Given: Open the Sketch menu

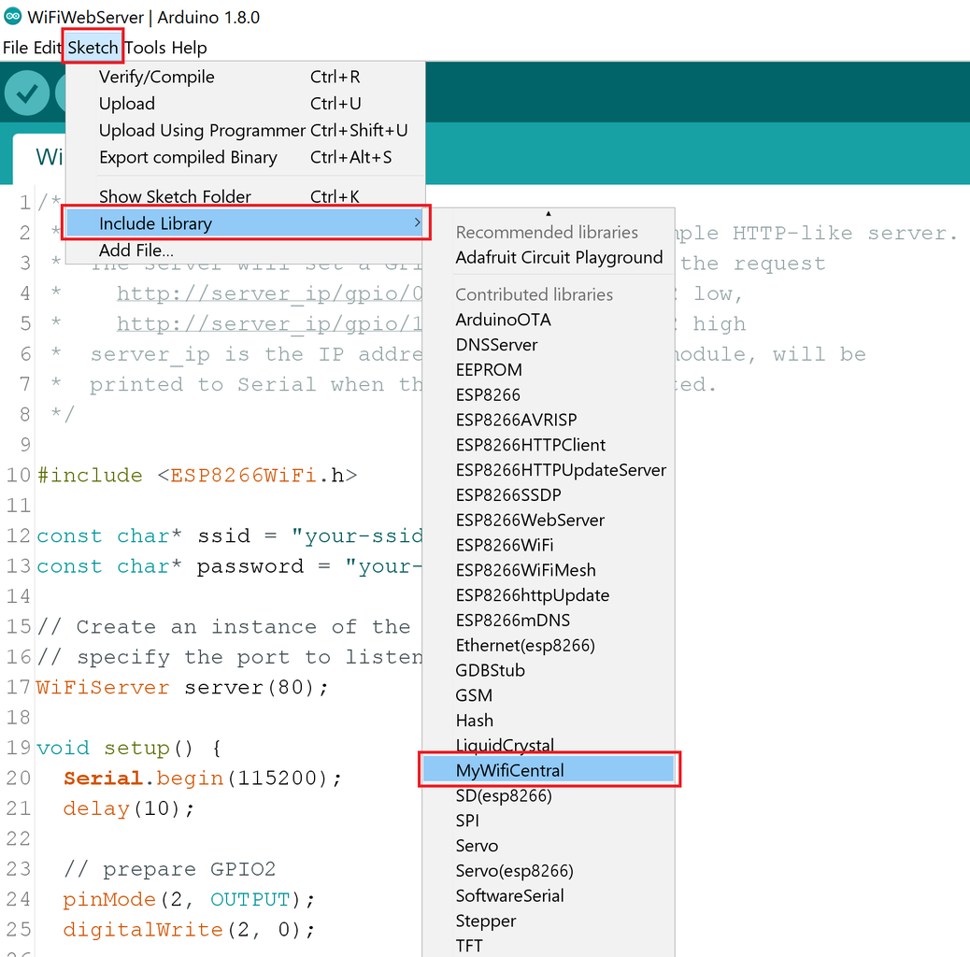Looking at the screenshot, I should 93,48.
